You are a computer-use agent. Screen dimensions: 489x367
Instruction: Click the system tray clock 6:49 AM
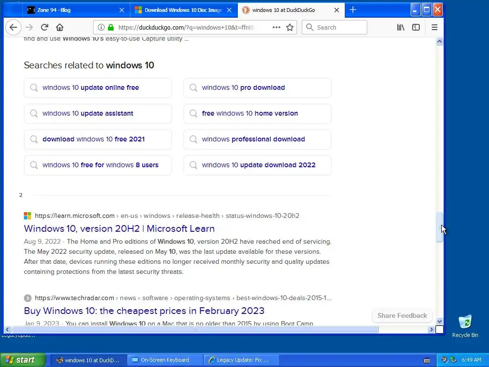471,360
